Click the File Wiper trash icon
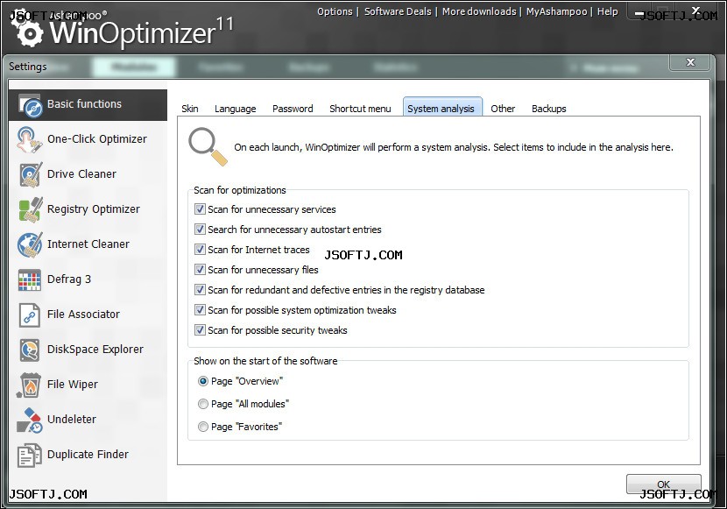This screenshot has width=727, height=509. click(x=29, y=385)
